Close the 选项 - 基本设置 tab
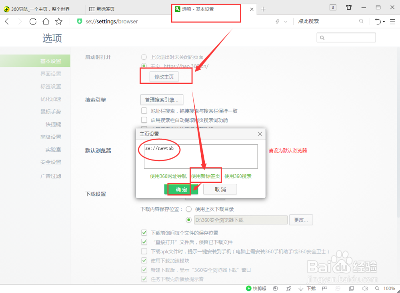The width and height of the screenshot is (400, 293). (x=252, y=9)
